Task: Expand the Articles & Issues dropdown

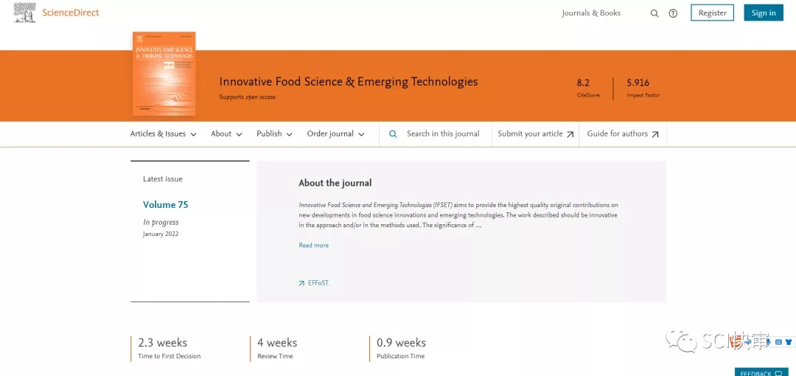Action: [164, 134]
